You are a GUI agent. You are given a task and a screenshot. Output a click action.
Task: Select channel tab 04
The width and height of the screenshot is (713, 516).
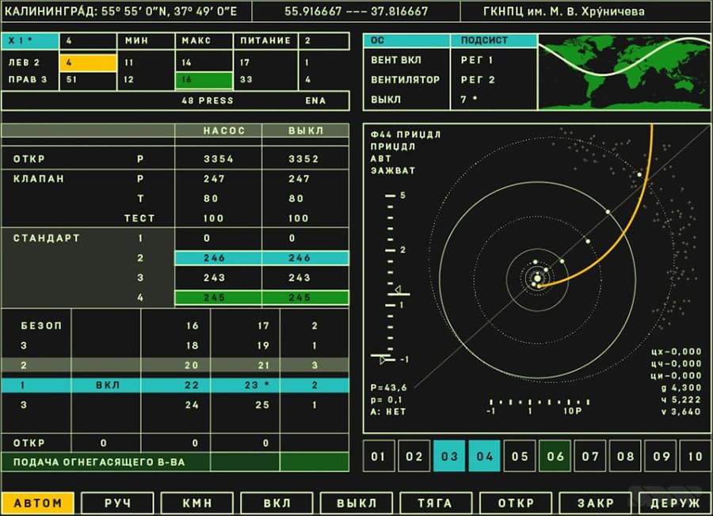pyautogui.click(x=484, y=457)
